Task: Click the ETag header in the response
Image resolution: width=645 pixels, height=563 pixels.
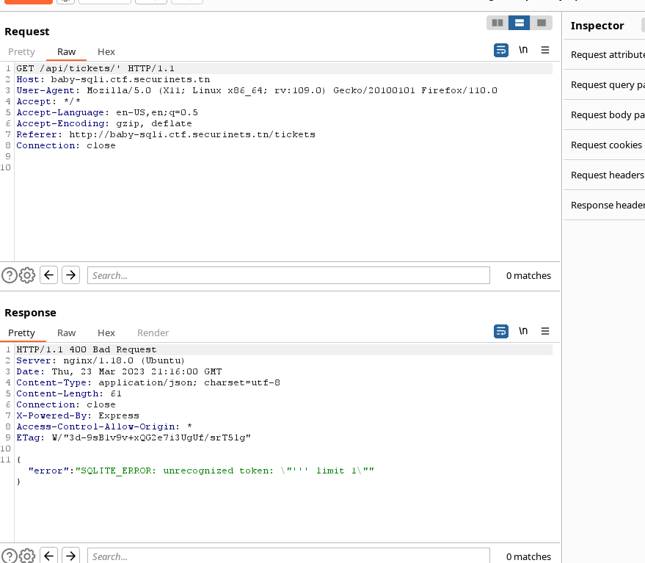Action: coord(134,438)
